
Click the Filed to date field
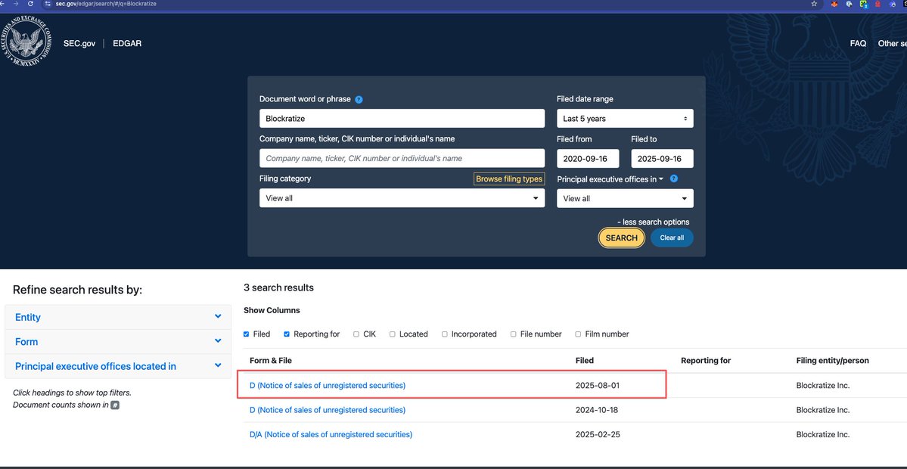663,158
